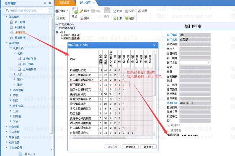This screenshot has height=156, width=235.
Task: Pin the 经典树形 panel with pushpin icon
Action: point(45,3)
